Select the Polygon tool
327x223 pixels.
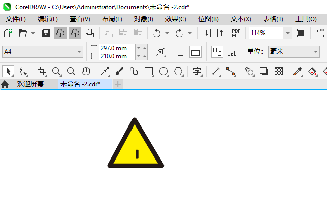click(179, 71)
